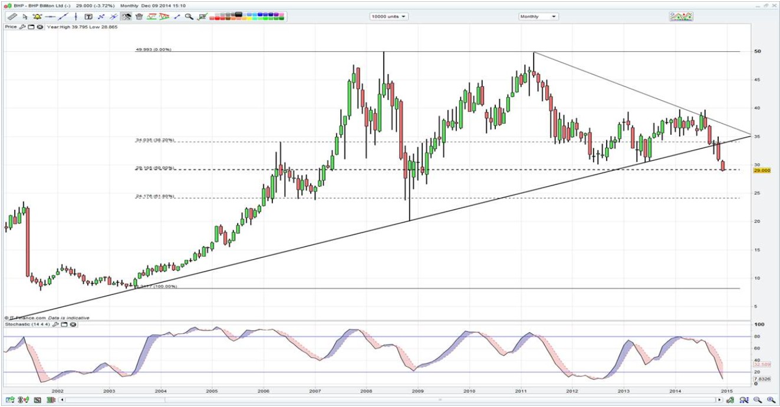Click the alert bell icon
The width and height of the screenshot is (780, 407).
(37, 16)
